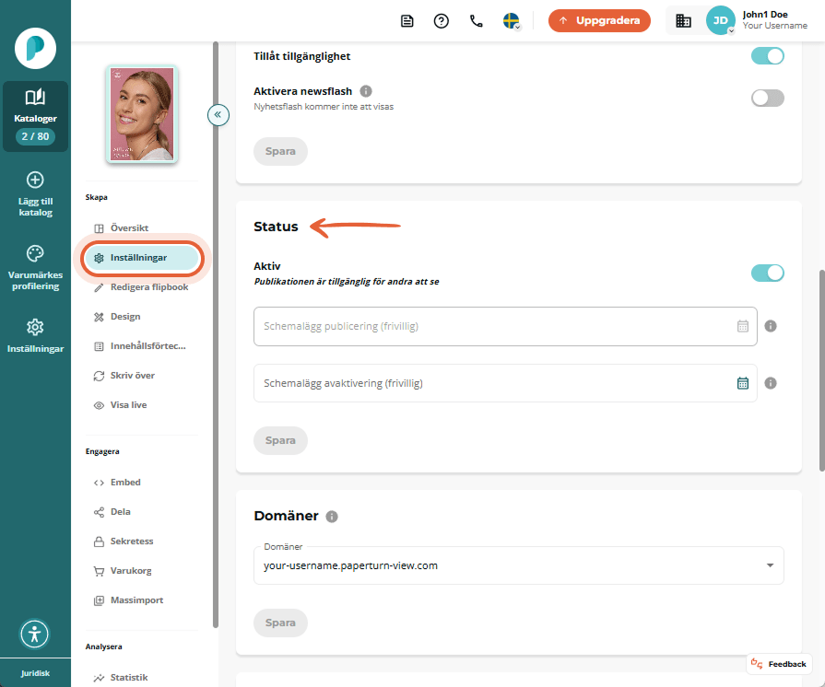
Task: Toggle the Tillåt tillgänglighet switch
Action: point(767,56)
